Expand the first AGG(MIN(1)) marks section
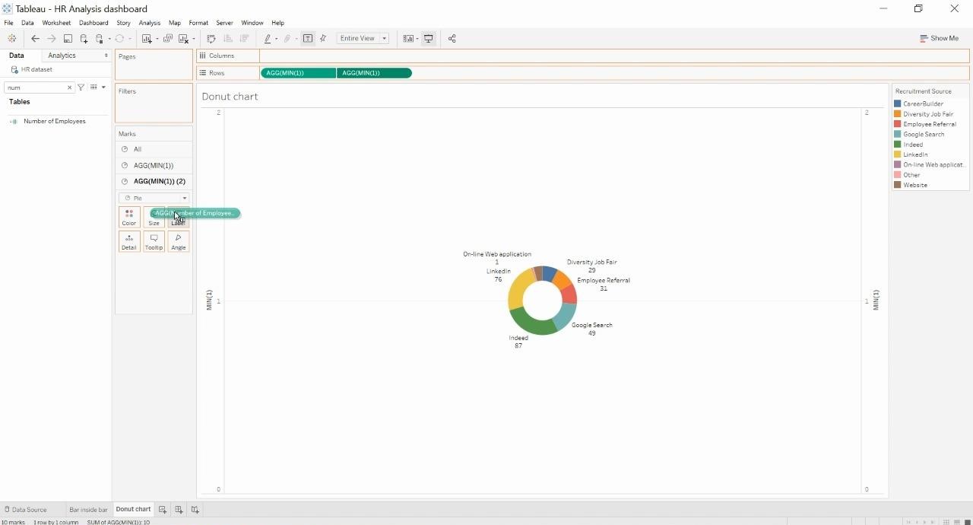The width and height of the screenshot is (973, 525). [x=154, y=165]
